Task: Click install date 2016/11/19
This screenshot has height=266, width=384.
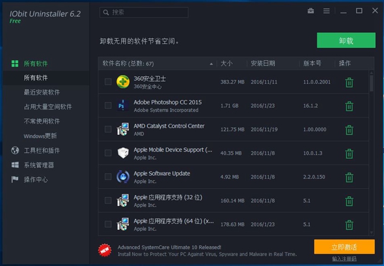Action: [264, 129]
